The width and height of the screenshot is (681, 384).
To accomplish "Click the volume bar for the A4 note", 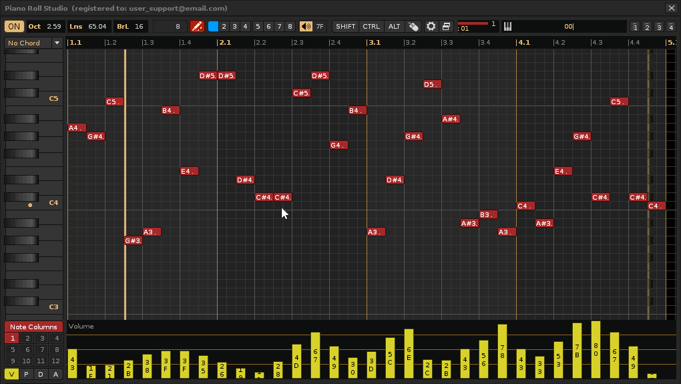I will [72, 363].
